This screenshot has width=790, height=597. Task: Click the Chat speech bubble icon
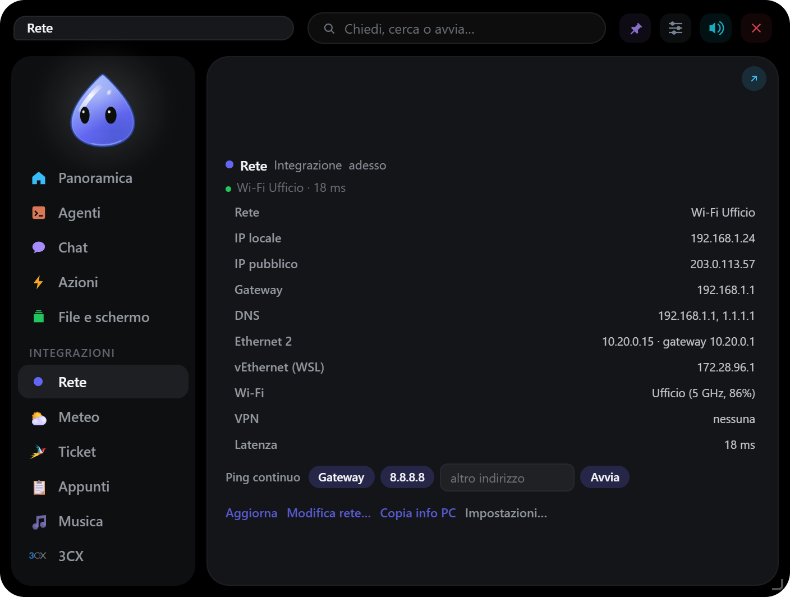click(x=39, y=247)
